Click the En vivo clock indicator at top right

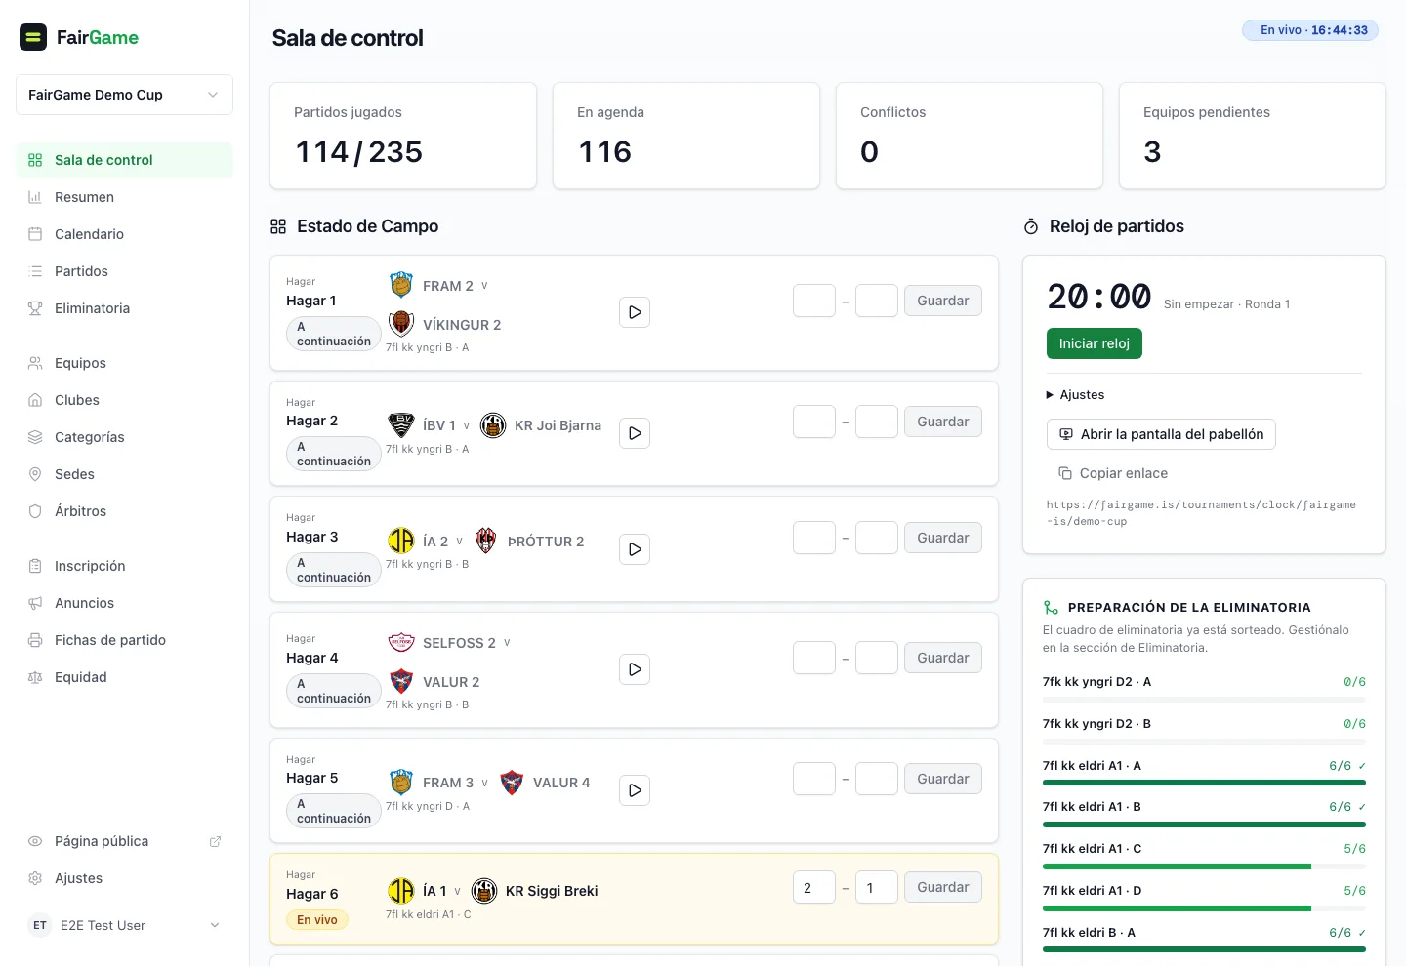(1310, 30)
